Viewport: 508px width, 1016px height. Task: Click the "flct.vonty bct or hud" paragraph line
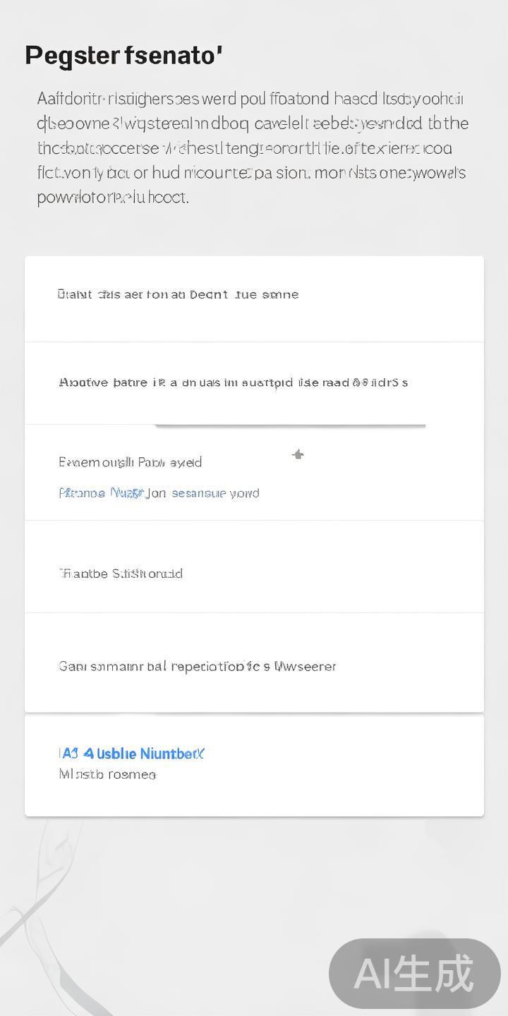pyautogui.click(x=251, y=173)
